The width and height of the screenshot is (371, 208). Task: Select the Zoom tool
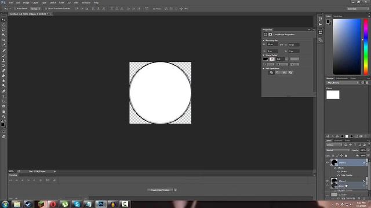(3, 117)
